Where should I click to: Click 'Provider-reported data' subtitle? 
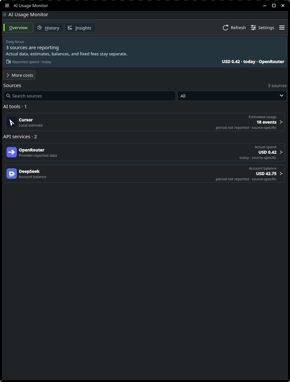point(38,155)
